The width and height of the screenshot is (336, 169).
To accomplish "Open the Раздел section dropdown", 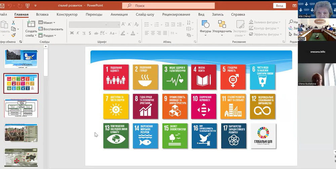I will tap(47, 35).
